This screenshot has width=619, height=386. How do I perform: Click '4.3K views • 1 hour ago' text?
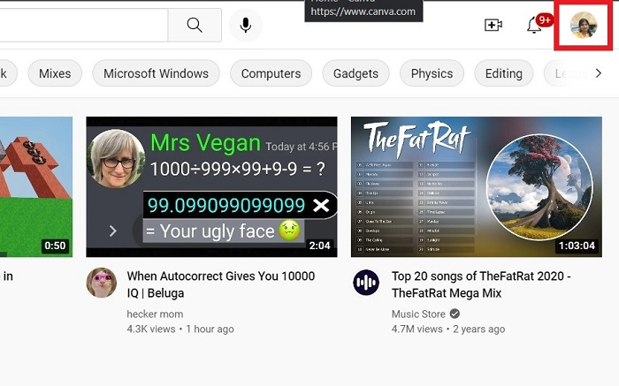180,329
